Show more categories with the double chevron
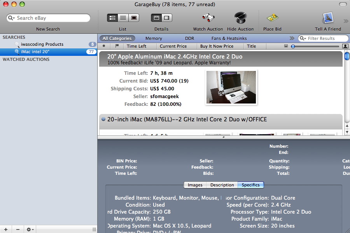The image size is (350, 233). coord(292,38)
